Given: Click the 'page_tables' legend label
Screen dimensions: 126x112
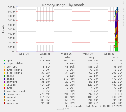Looking at the screenshot, I should click(x=15, y=64).
